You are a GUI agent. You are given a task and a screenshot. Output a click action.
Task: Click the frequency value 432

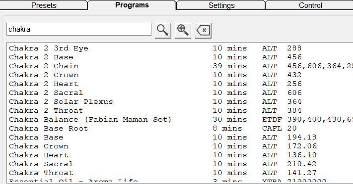(294, 75)
